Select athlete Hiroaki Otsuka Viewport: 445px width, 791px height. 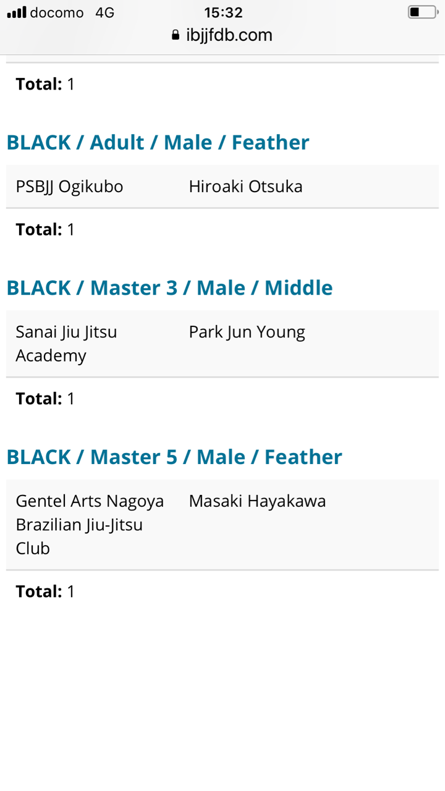(245, 187)
